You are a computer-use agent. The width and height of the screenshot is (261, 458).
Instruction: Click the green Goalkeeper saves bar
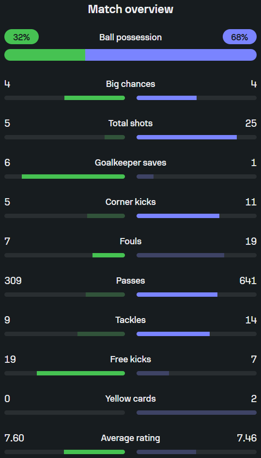click(x=74, y=176)
